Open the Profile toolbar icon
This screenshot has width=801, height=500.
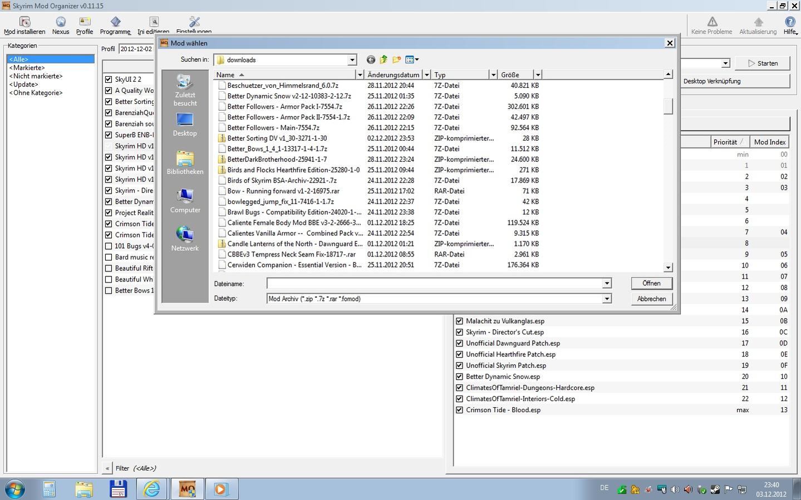[85, 23]
